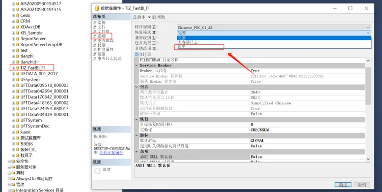Open the 帮助 help icon in toolbar

154,17
